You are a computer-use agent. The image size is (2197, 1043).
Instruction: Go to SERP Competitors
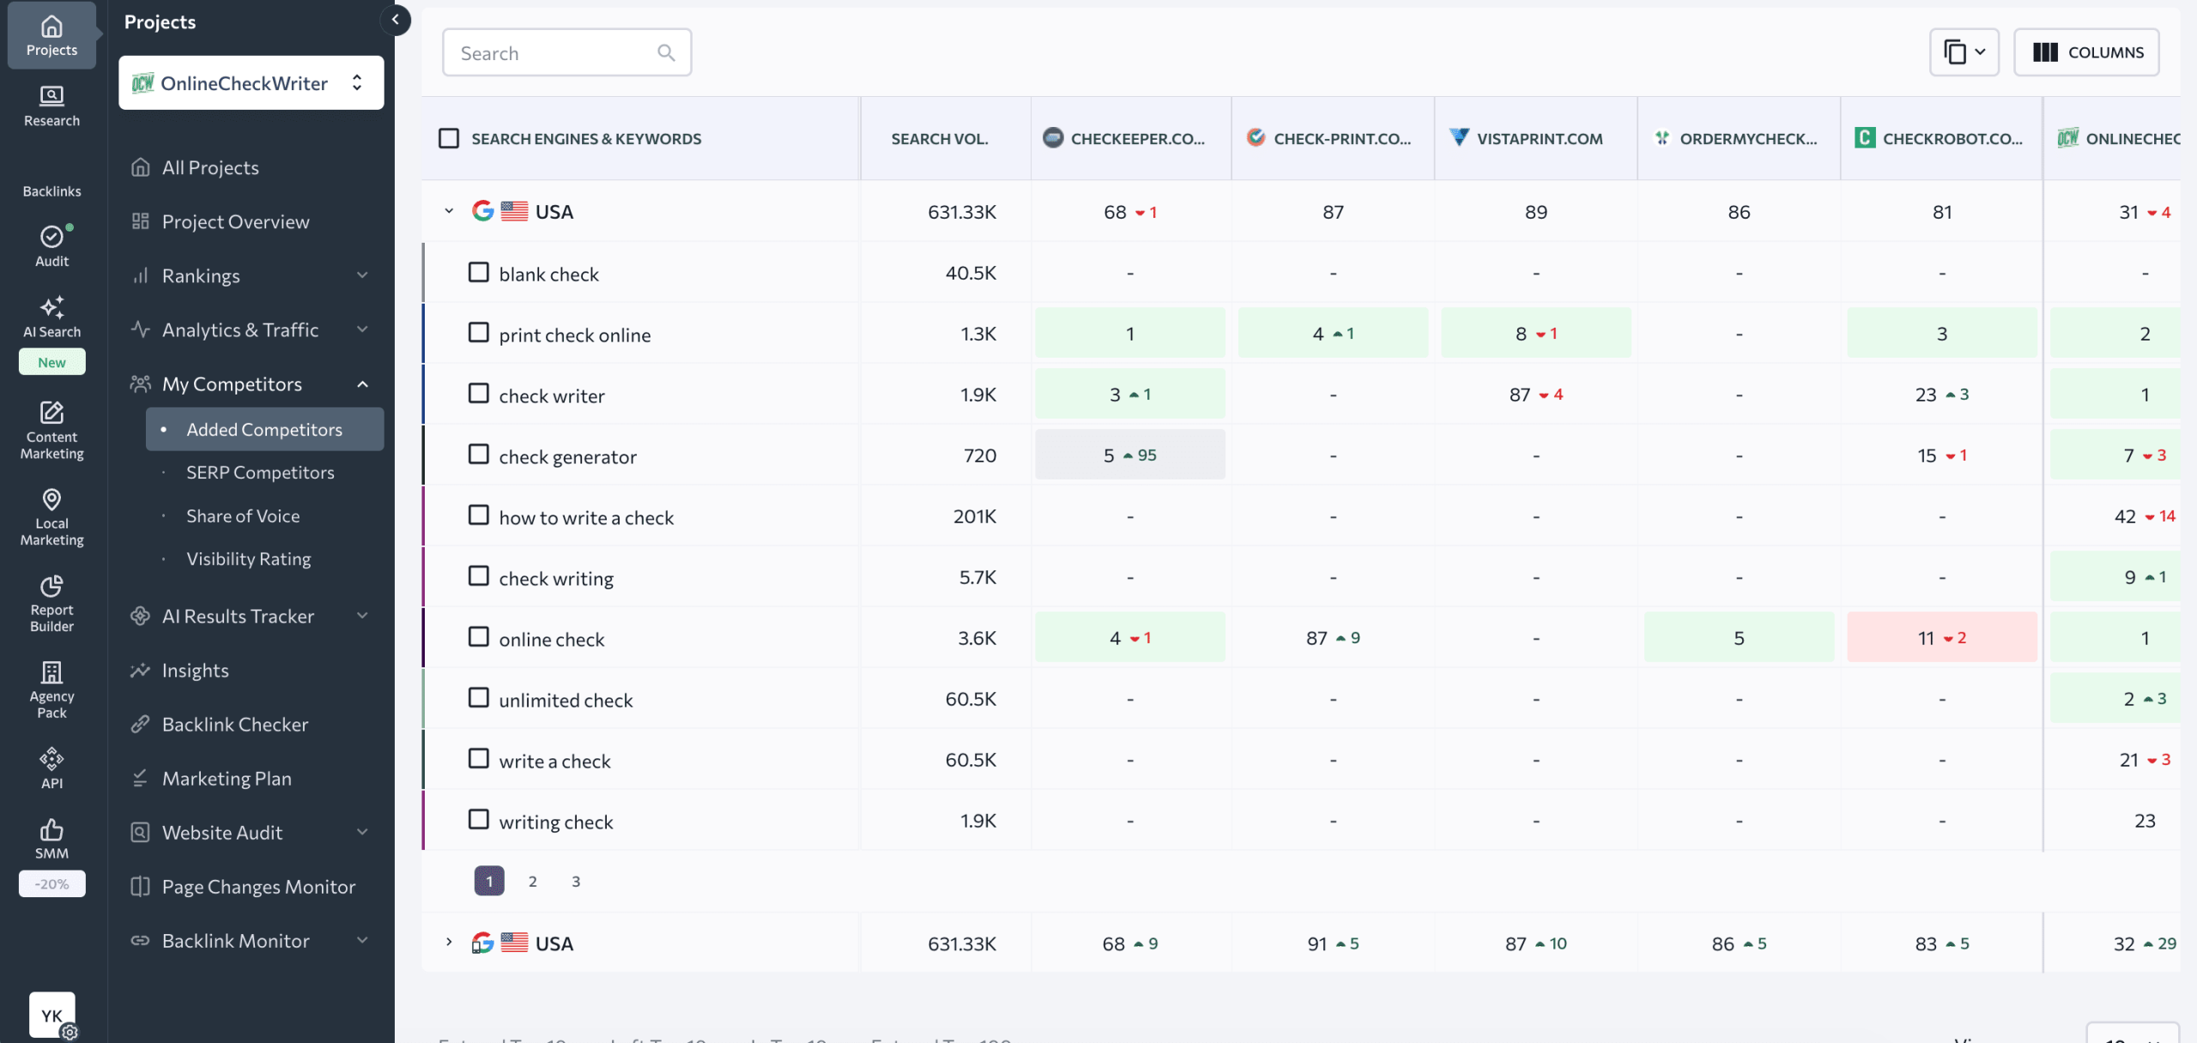pos(261,472)
